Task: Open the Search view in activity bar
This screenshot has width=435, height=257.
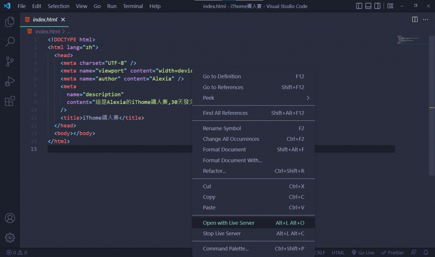Action: click(10, 42)
